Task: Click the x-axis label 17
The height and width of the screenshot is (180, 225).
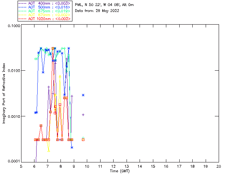Action: pos(179,166)
